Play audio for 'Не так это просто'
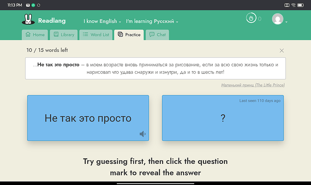The height and width of the screenshot is (185, 311). click(142, 134)
